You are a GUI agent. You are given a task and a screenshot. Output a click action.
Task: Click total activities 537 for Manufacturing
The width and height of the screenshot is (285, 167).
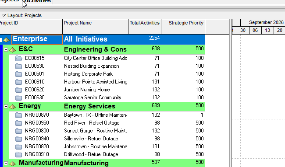click(156, 162)
